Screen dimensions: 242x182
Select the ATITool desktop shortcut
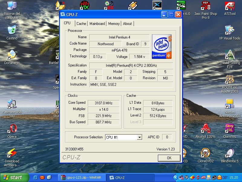point(230,8)
